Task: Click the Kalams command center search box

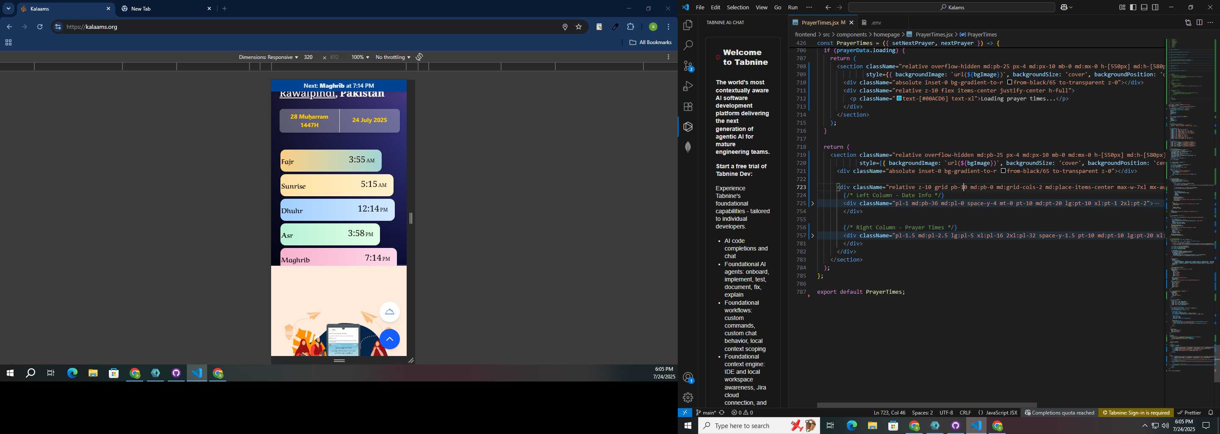Action: (951, 8)
